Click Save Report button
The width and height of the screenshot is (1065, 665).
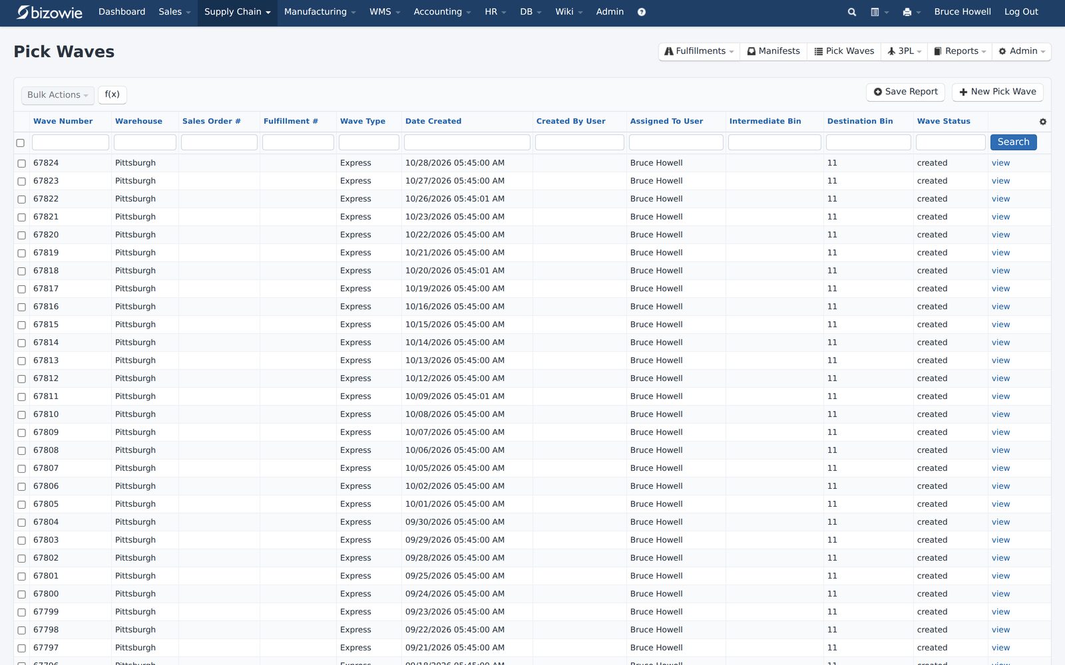click(x=905, y=92)
